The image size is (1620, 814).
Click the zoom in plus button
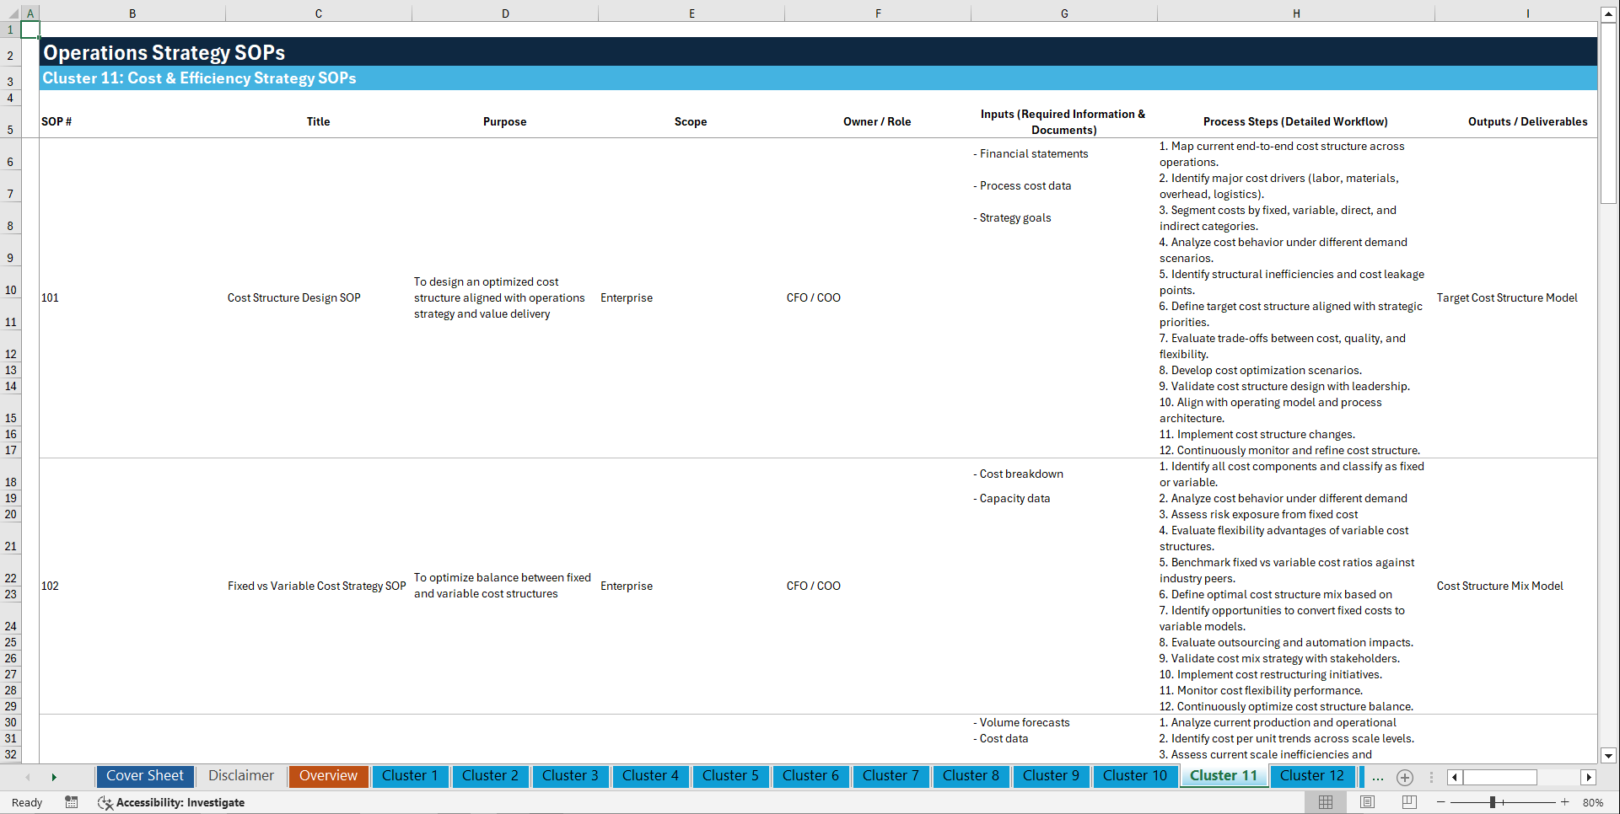tap(1565, 802)
